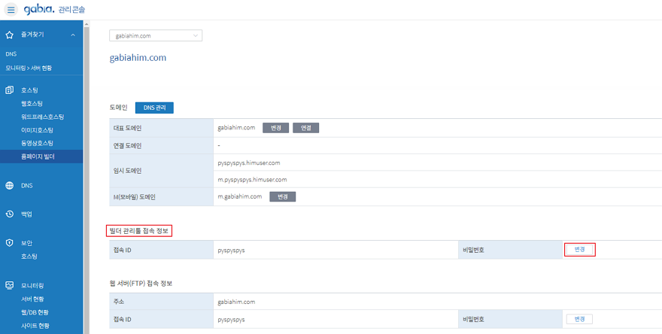Click the gabia logo

point(39,9)
